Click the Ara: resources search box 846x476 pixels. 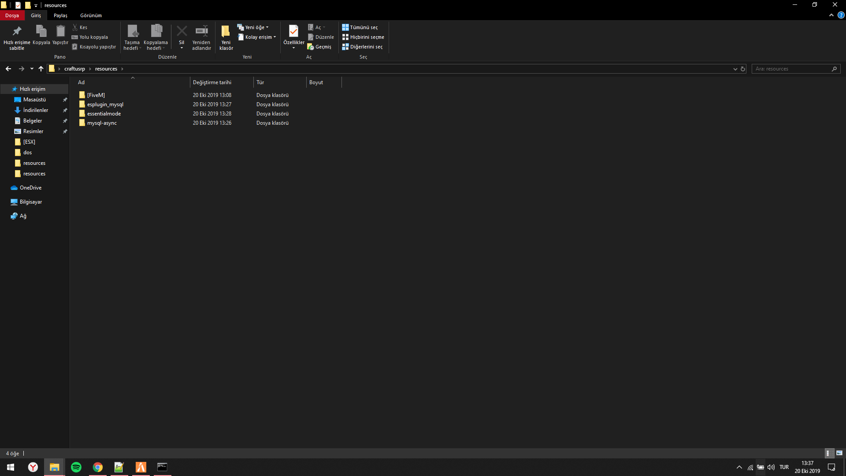point(793,69)
